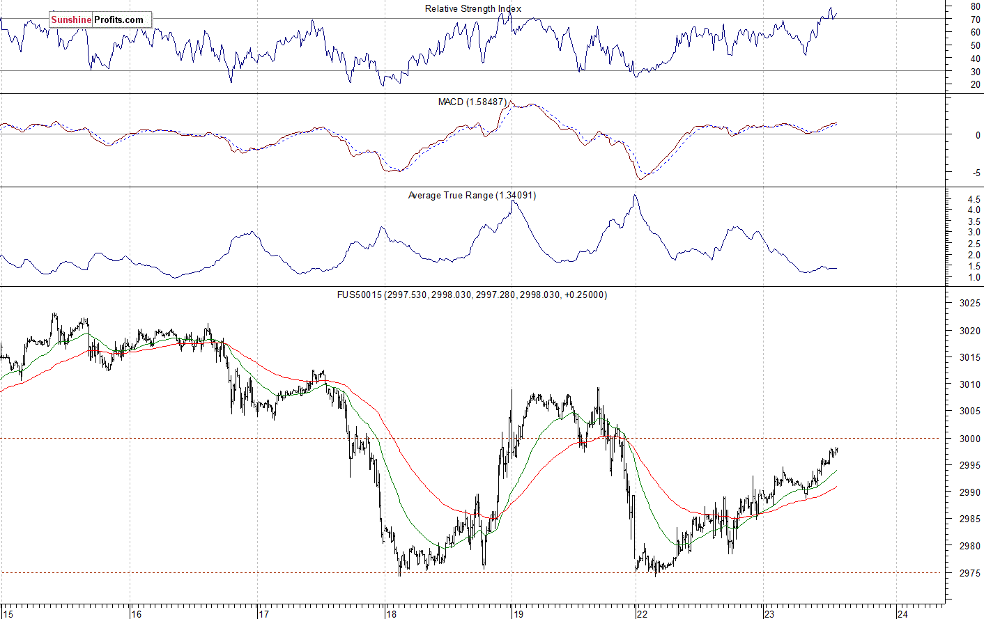Click the ATR 2.5 axis value

[974, 244]
